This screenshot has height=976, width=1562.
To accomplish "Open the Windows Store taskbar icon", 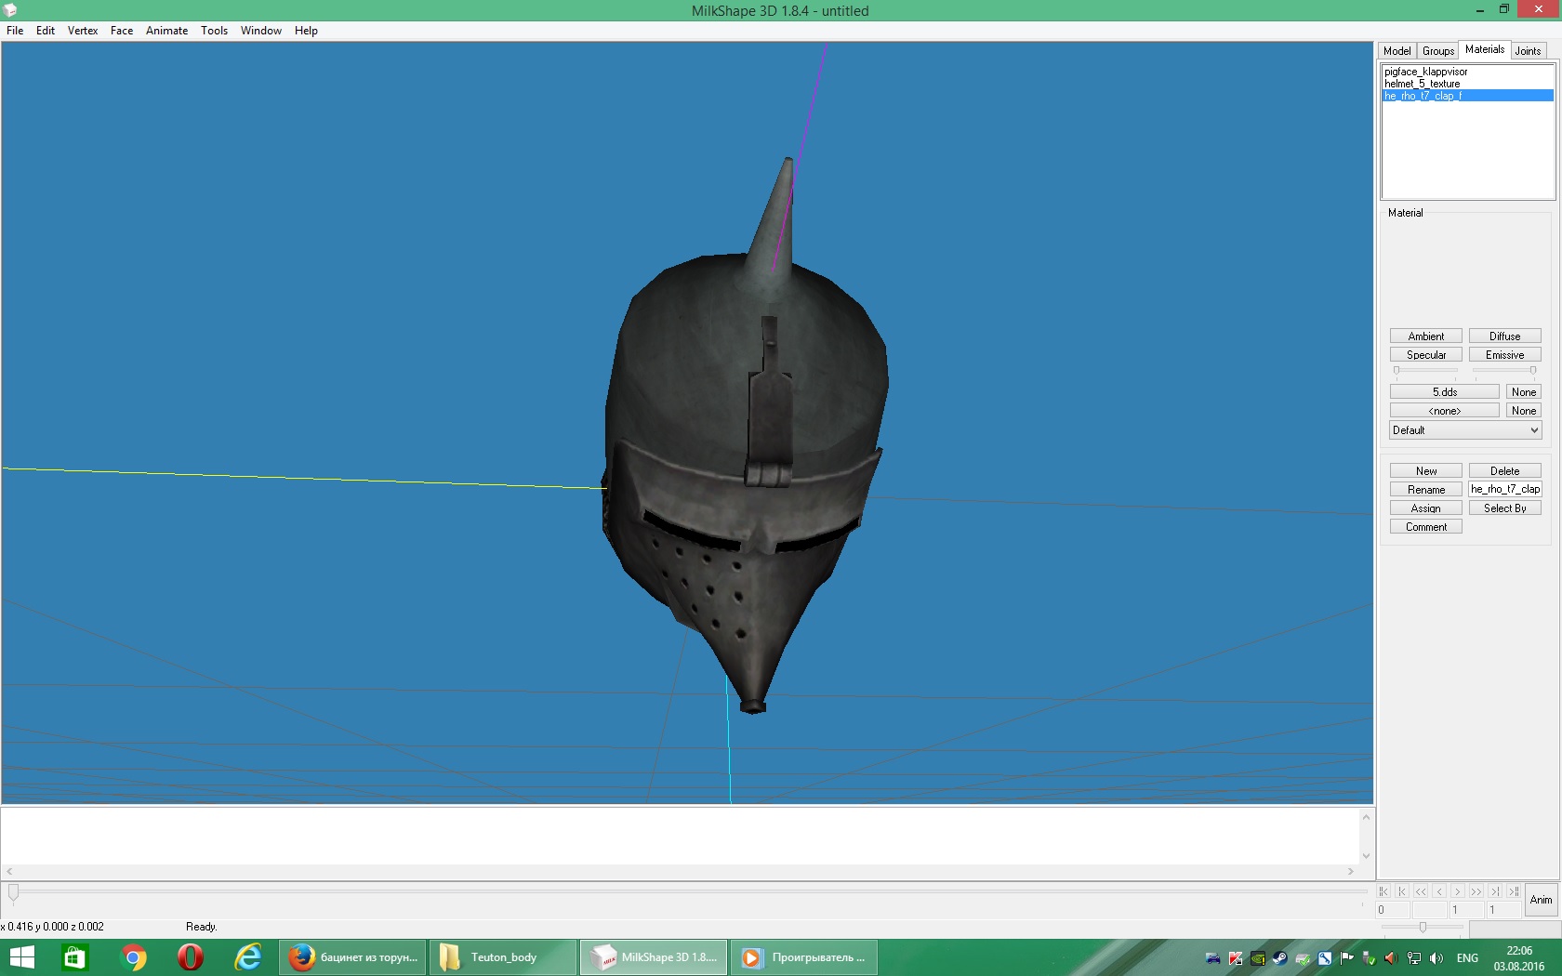I will [x=74, y=957].
